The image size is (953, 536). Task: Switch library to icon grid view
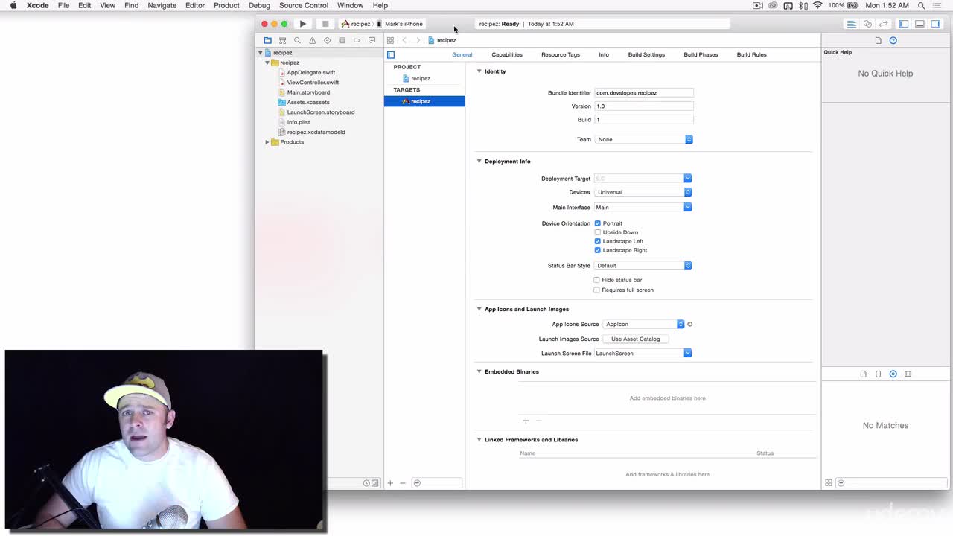[829, 483]
